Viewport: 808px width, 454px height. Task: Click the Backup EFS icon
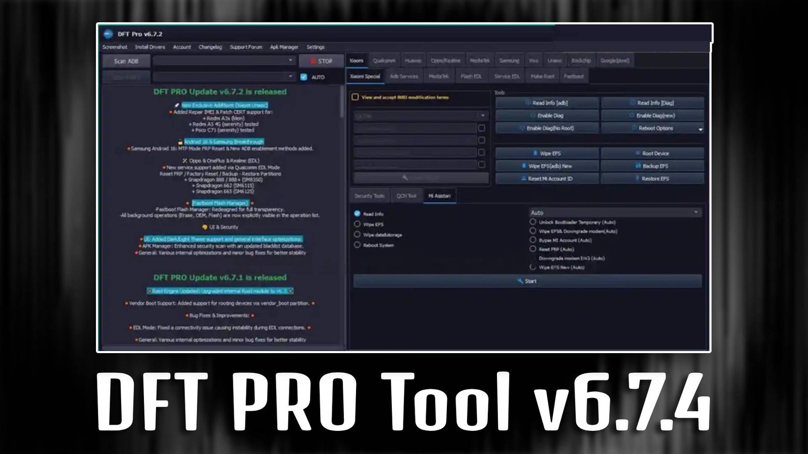click(x=637, y=166)
